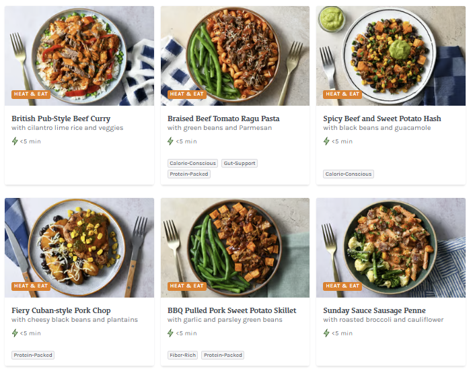
Task: Click lightning icon under Braised Beef Tomato Ragu Pasta
Action: point(171,141)
